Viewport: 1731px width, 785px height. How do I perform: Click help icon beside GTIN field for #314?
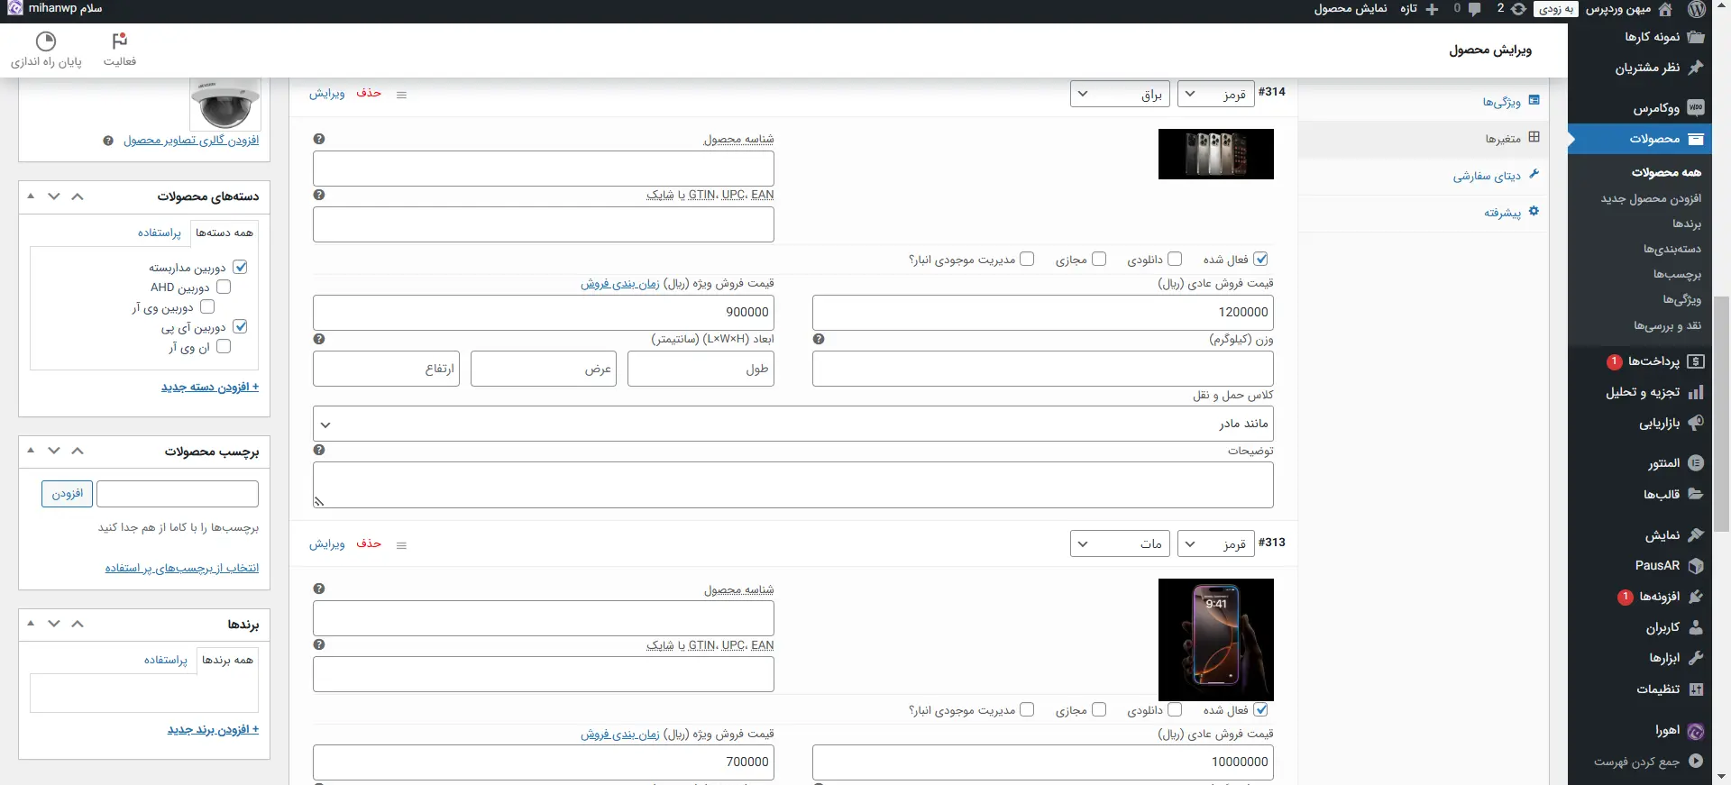(319, 195)
